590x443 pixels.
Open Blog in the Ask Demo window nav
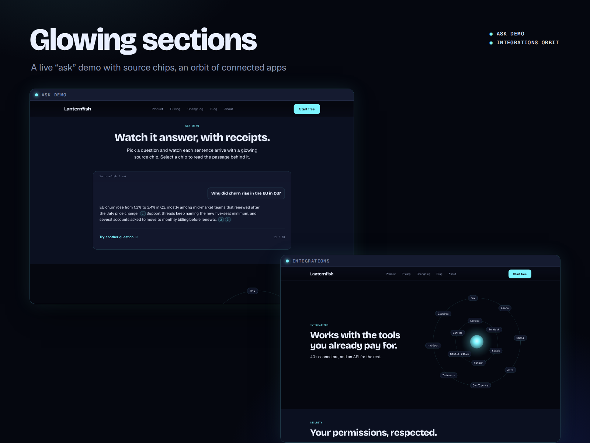(214, 109)
